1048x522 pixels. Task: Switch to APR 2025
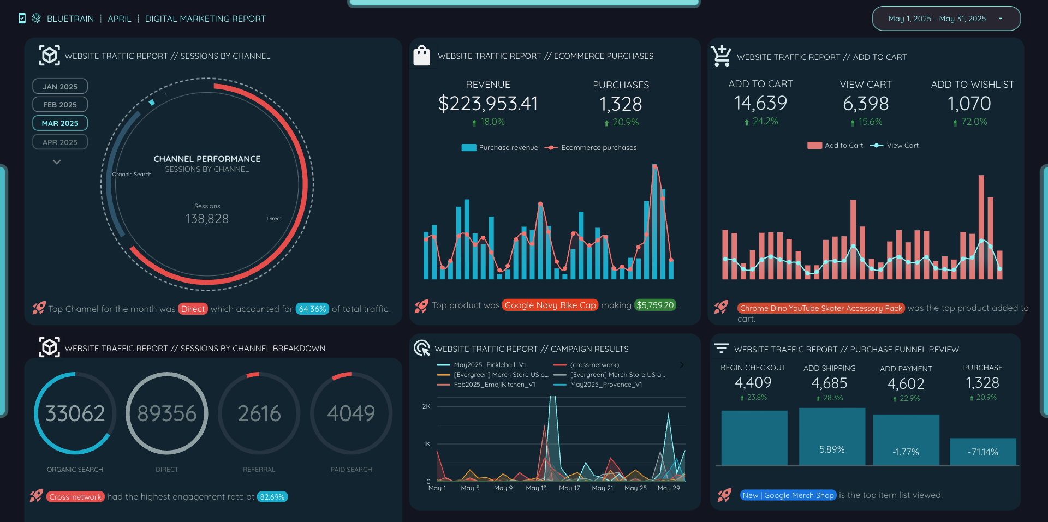(x=60, y=141)
